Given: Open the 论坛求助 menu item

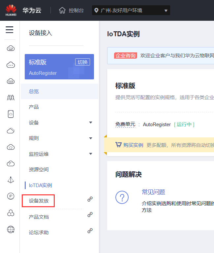Looking at the screenshot, I should [x=39, y=233].
